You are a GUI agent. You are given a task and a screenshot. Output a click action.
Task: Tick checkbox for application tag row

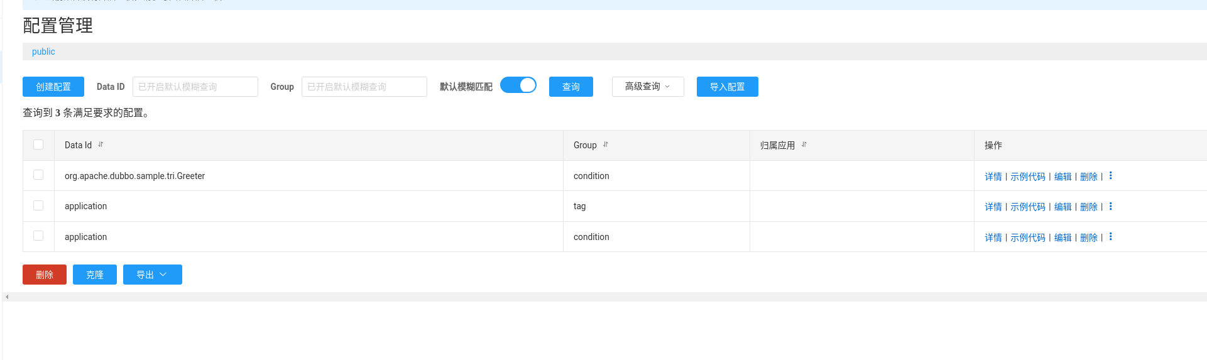[38, 205]
